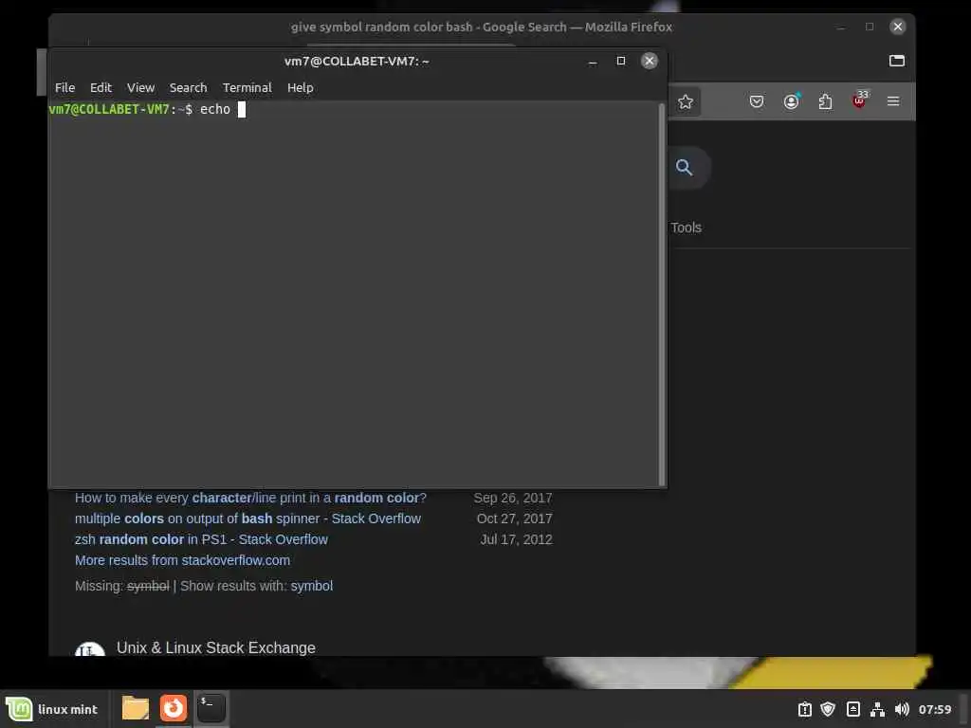971x728 pixels.
Task: Focus the terminal command line after echo
Action: (x=242, y=110)
